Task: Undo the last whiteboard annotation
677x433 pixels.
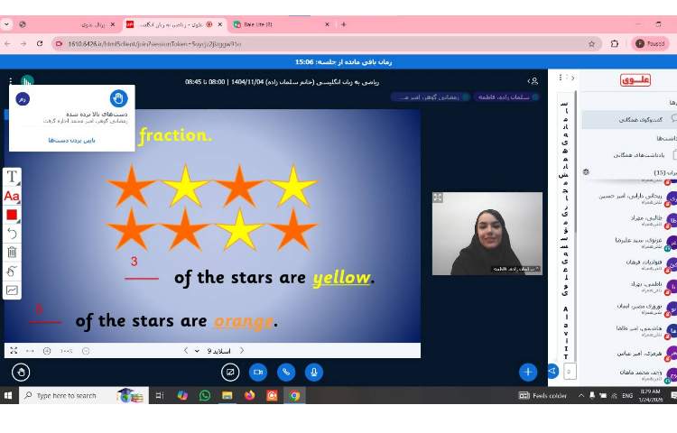Action: point(12,234)
